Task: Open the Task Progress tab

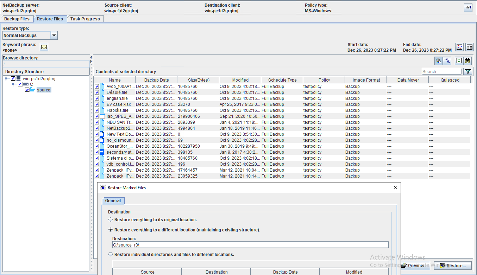Action: [x=85, y=19]
